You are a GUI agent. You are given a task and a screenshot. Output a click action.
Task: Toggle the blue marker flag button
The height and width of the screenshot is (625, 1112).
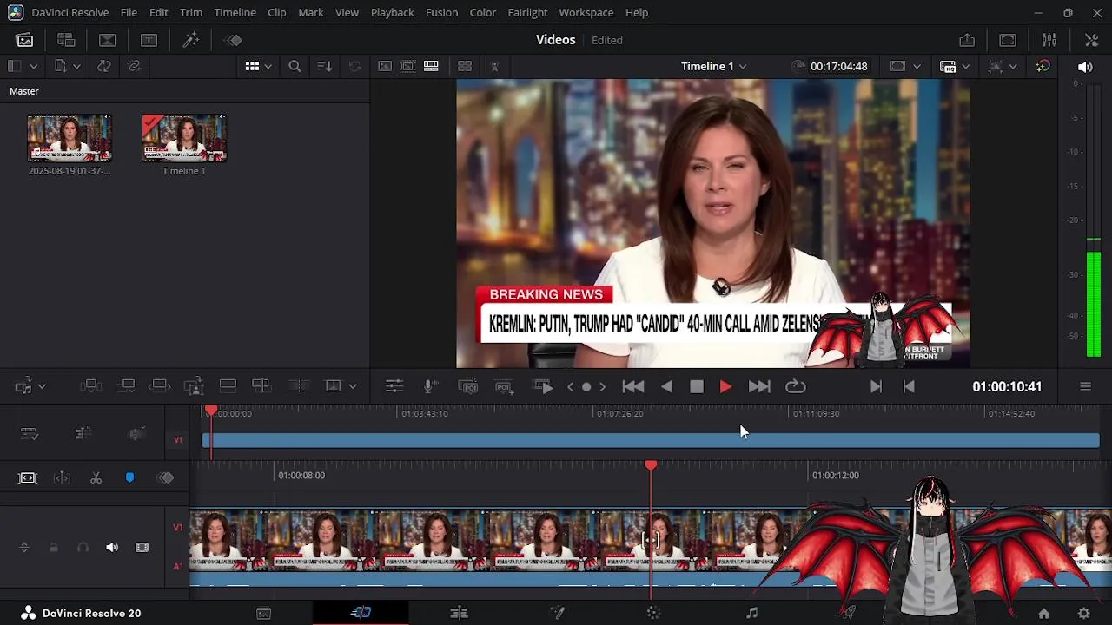coord(129,478)
